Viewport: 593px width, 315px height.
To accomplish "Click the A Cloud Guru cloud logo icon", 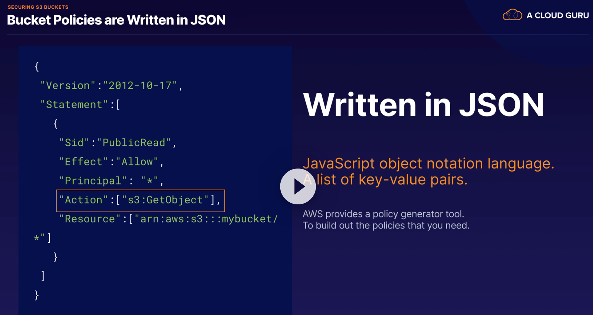I will pos(512,15).
